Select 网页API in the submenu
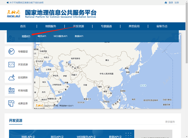 pos(42,36)
